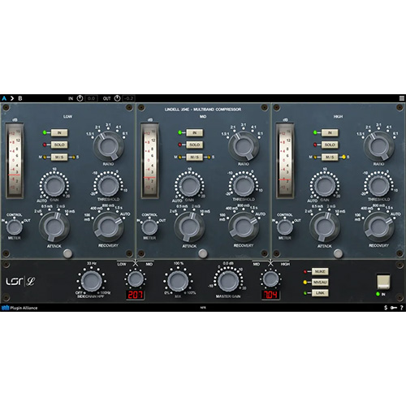Screen dimensions: 406x406
Task: Toggle the LINK button
Action: click(x=320, y=293)
